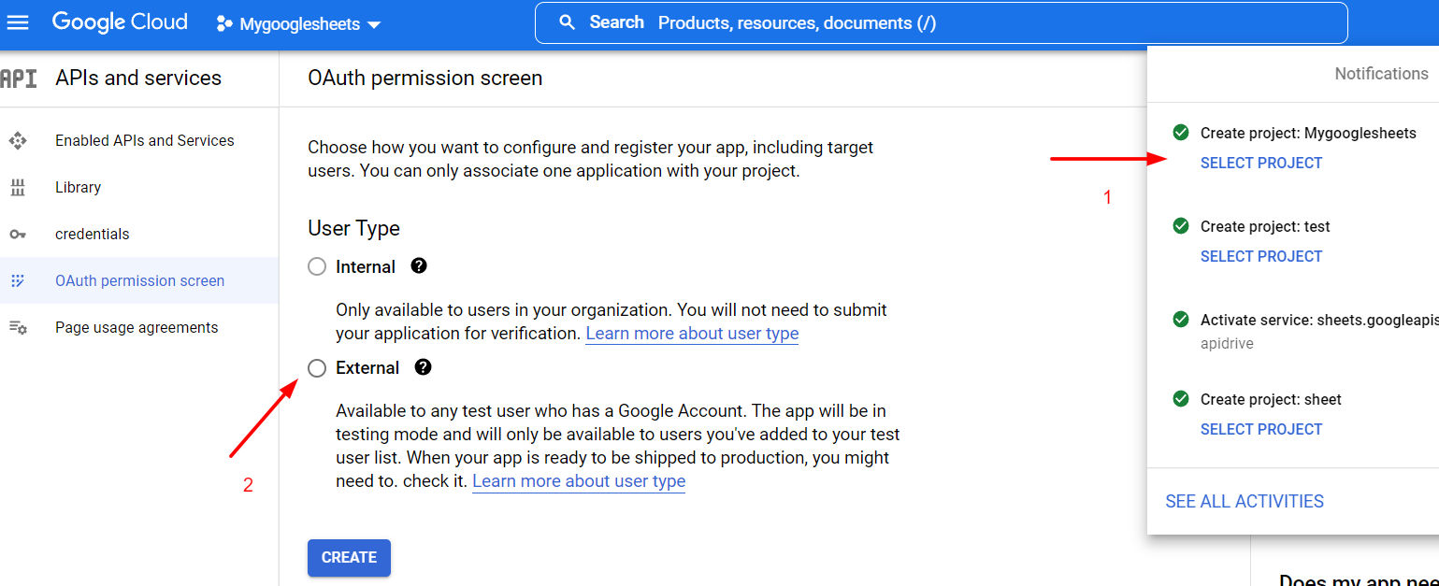Click the Google Cloud logo

[120, 22]
